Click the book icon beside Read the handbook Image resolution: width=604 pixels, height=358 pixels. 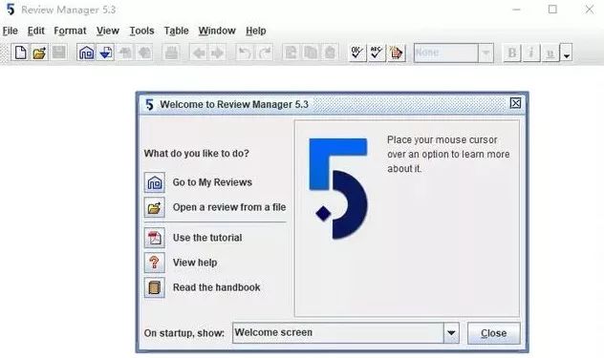pos(155,287)
